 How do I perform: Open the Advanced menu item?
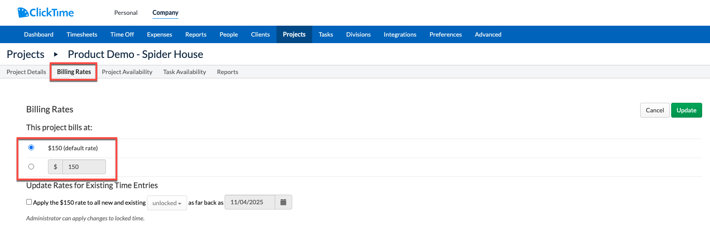pyautogui.click(x=488, y=34)
